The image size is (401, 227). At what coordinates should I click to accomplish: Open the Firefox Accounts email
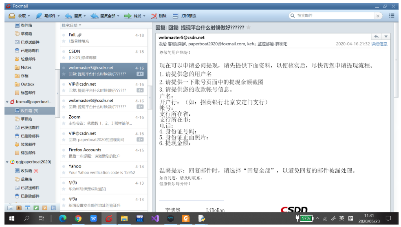pos(104,153)
